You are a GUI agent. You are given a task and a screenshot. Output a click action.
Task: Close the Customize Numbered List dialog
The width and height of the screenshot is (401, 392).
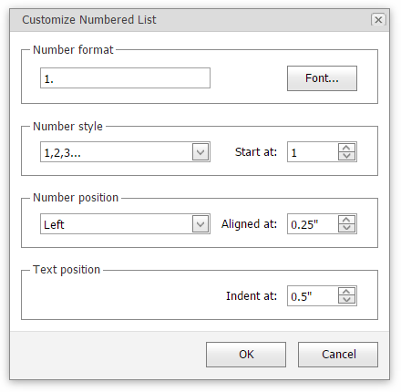coord(378,20)
